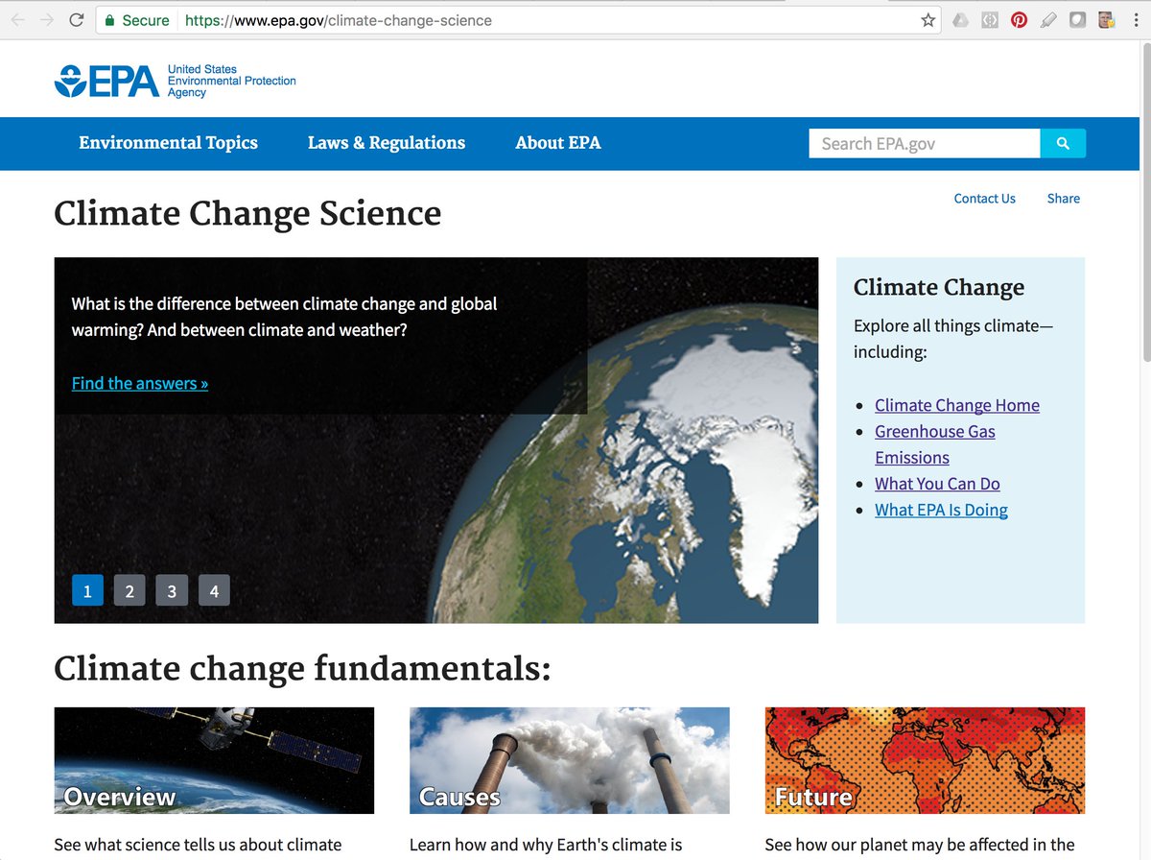
Task: Open the What EPA Is Doing link
Action: click(x=941, y=510)
